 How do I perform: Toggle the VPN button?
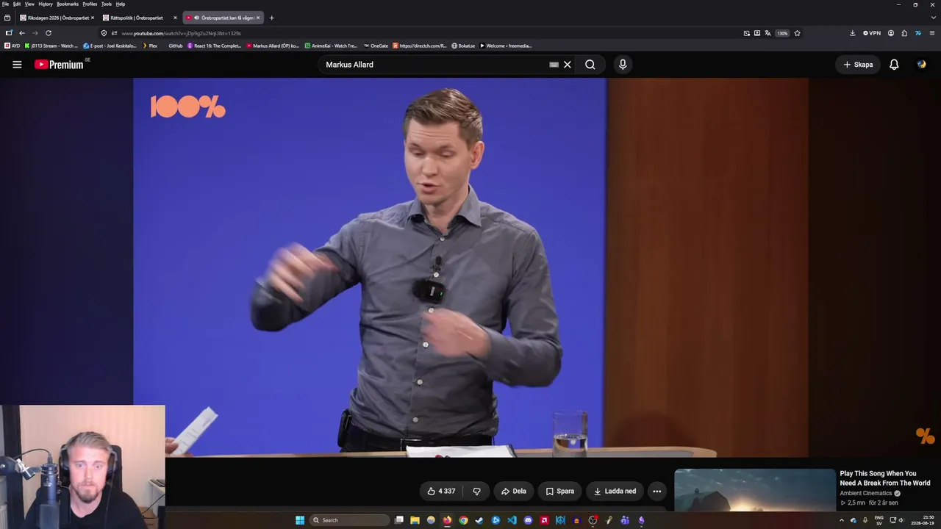click(871, 33)
